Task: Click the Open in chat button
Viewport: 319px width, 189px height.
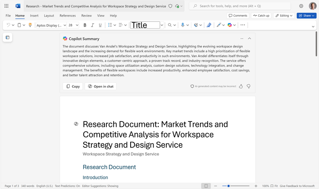Action: point(100,86)
